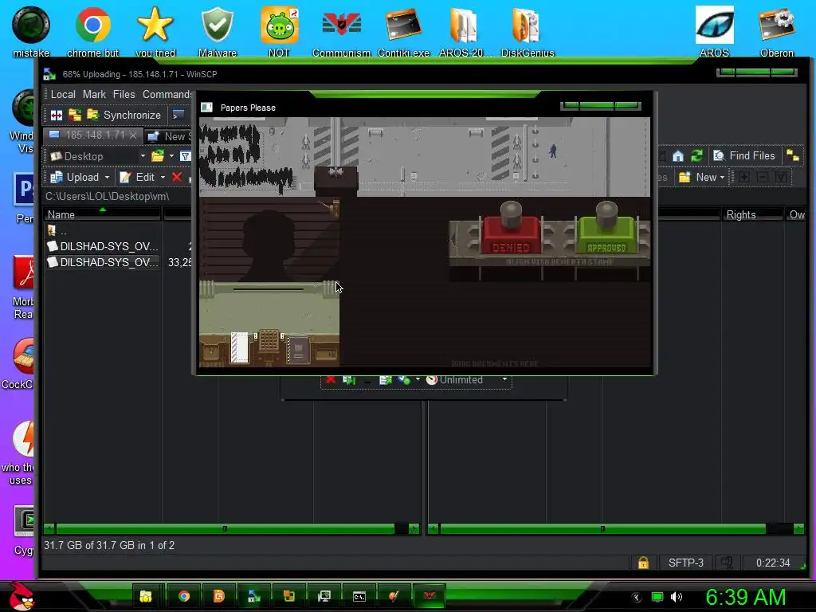The width and height of the screenshot is (816, 612).
Task: Open the New Session tab
Action: point(170,136)
